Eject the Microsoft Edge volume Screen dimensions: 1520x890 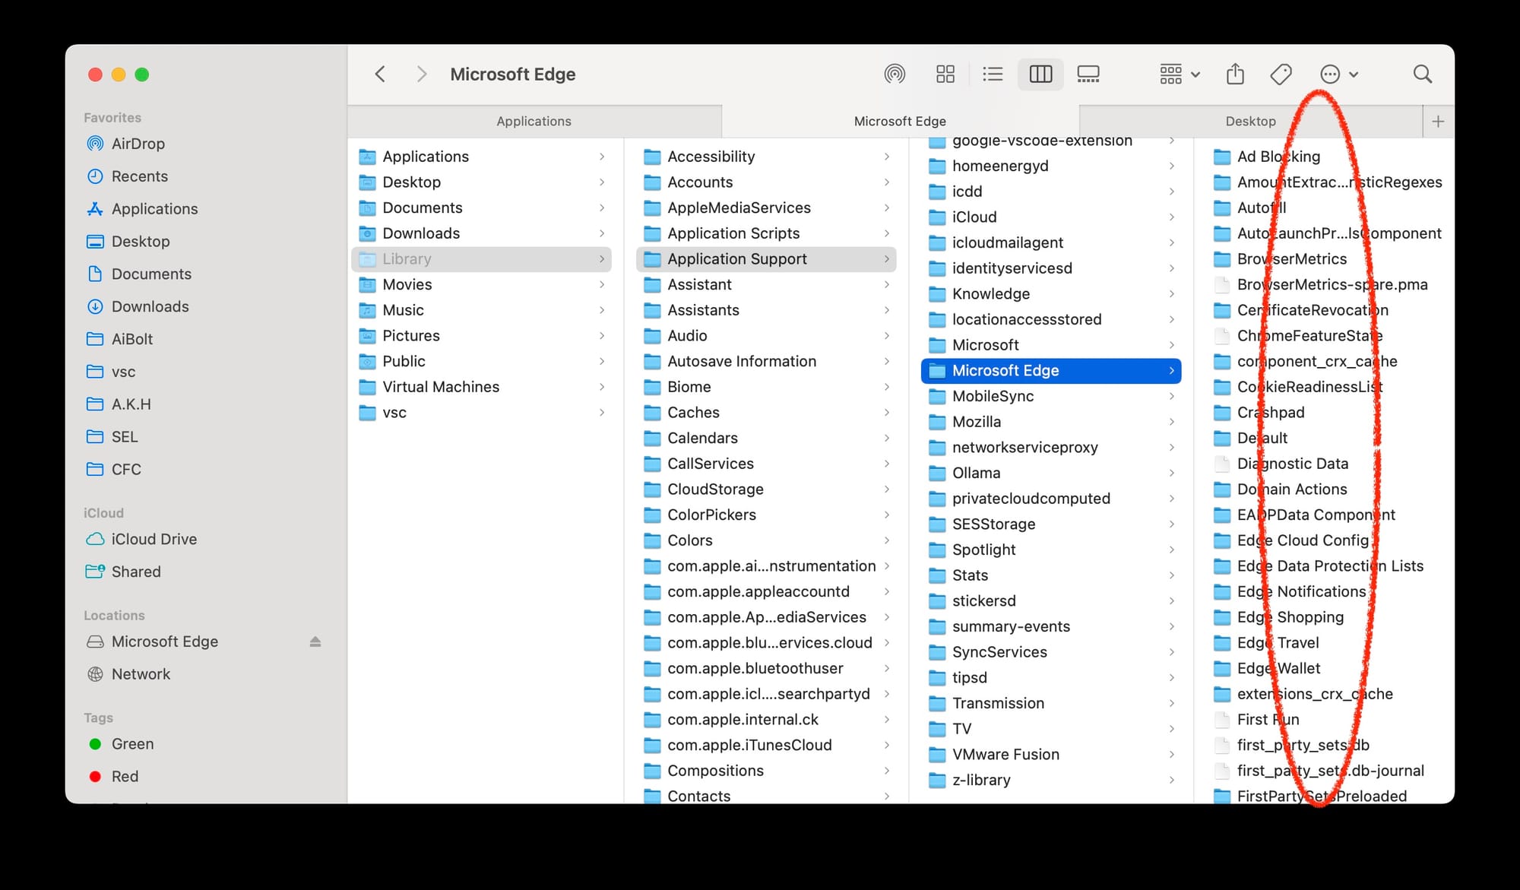(x=315, y=641)
